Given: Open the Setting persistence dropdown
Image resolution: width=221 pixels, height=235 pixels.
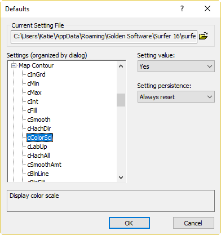Looking at the screenshot, I should coord(176,97).
